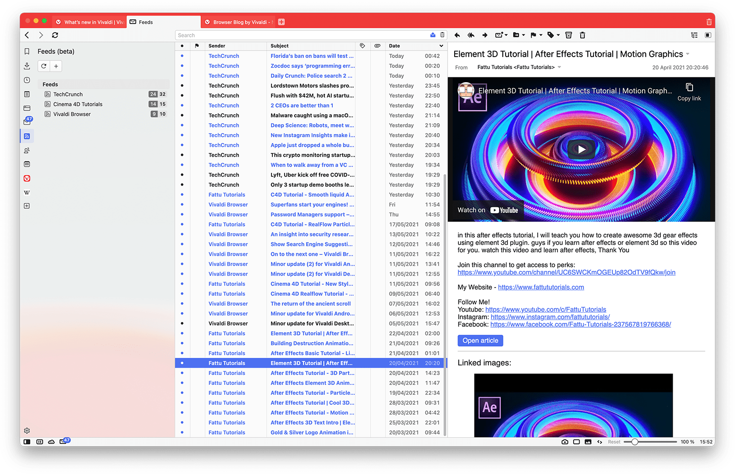Expand the sender dropdown next to Fattu Tutorials
Viewport: 735px width, 474px height.
560,67
